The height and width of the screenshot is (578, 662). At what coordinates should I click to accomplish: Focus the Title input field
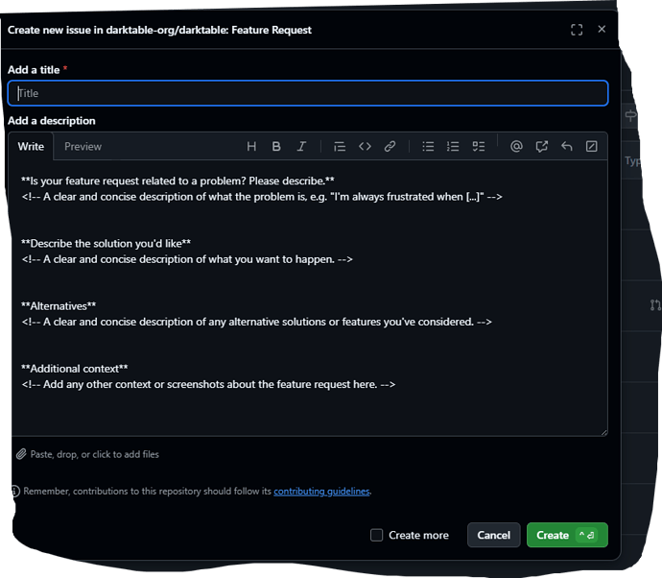click(308, 93)
